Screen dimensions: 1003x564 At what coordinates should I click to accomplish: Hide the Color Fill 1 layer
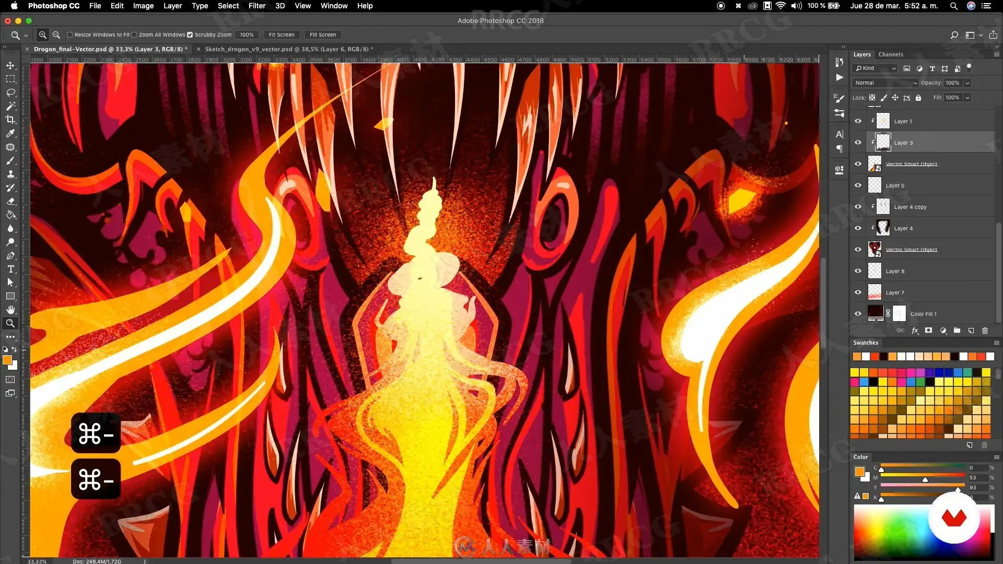point(858,314)
